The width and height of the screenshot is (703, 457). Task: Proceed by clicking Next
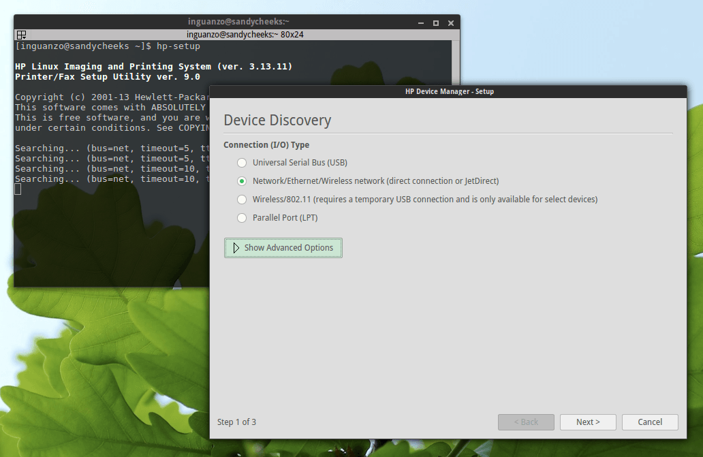(x=587, y=422)
